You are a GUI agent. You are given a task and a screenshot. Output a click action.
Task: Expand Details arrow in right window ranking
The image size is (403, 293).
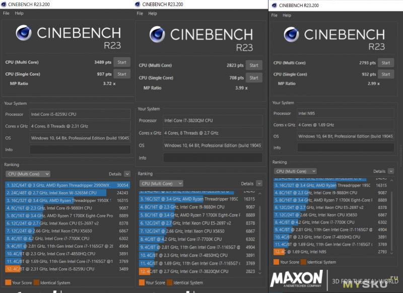(x=391, y=171)
